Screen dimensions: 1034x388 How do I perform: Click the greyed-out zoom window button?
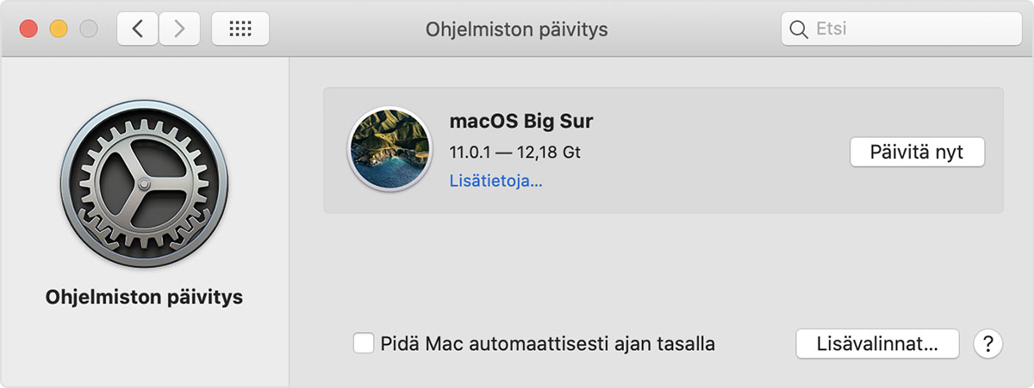88,28
